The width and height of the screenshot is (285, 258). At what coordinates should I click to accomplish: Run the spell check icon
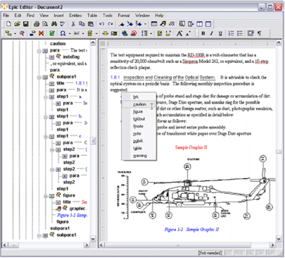[63, 24]
